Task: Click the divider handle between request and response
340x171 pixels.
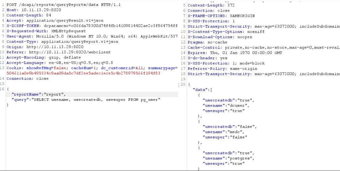Action: [x=180, y=85]
